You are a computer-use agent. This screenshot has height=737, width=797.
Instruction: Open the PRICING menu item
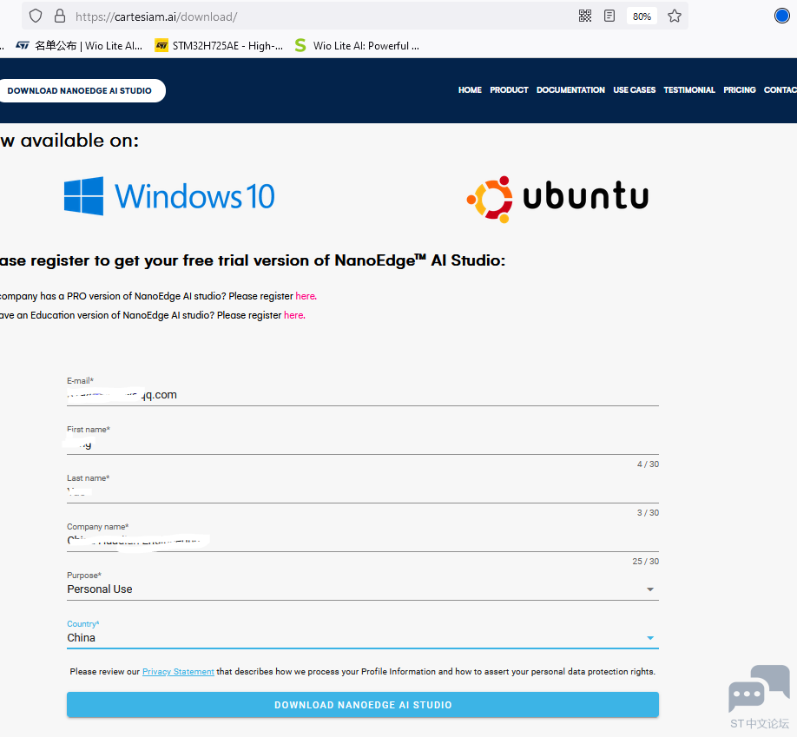[740, 90]
